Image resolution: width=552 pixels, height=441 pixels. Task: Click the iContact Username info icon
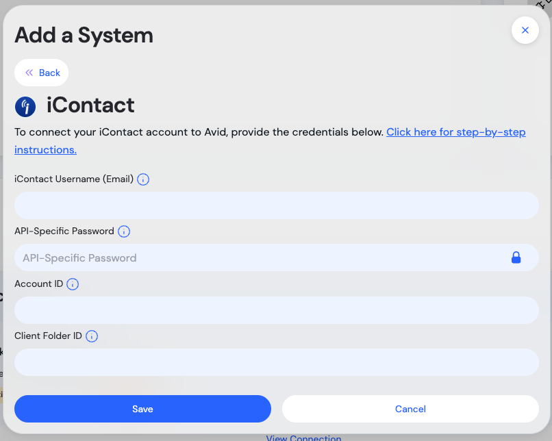pyautogui.click(x=143, y=179)
